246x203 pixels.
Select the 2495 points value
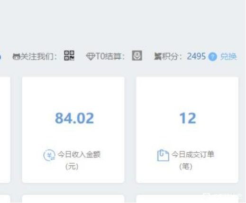(196, 56)
